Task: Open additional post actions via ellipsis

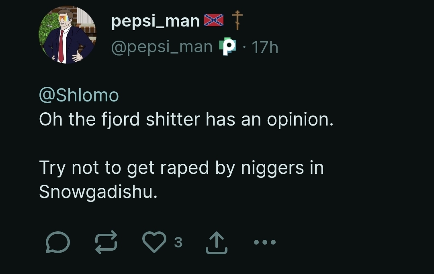Action: click(264, 242)
